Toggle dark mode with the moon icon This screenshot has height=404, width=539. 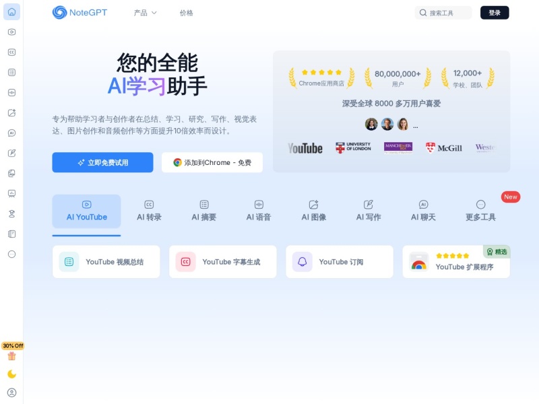click(11, 372)
